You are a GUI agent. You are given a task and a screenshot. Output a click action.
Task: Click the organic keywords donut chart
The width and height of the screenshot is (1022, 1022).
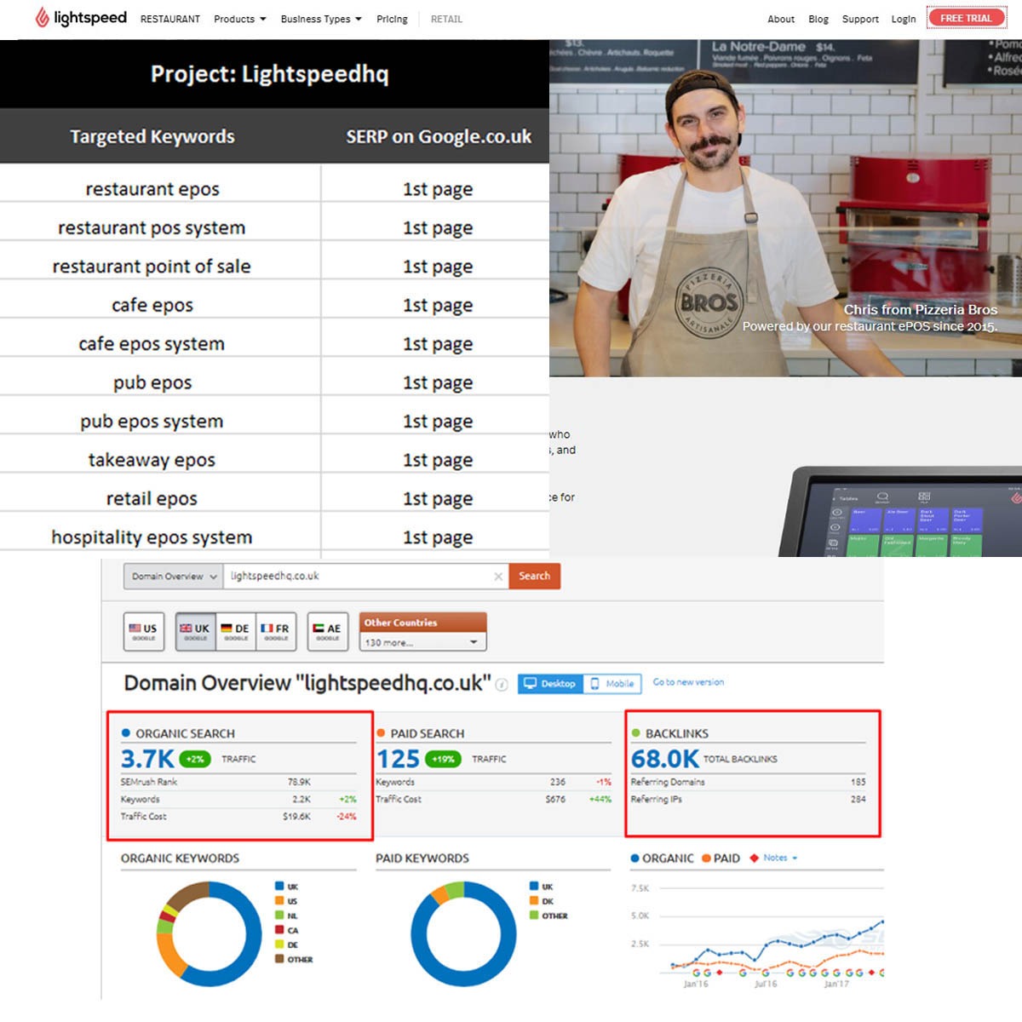tap(209, 933)
